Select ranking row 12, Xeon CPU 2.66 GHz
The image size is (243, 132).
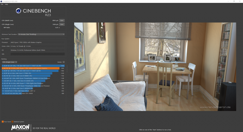[33, 94]
